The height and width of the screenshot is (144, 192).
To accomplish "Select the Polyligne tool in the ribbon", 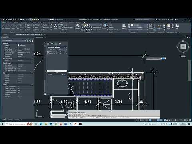I will click(8, 26).
